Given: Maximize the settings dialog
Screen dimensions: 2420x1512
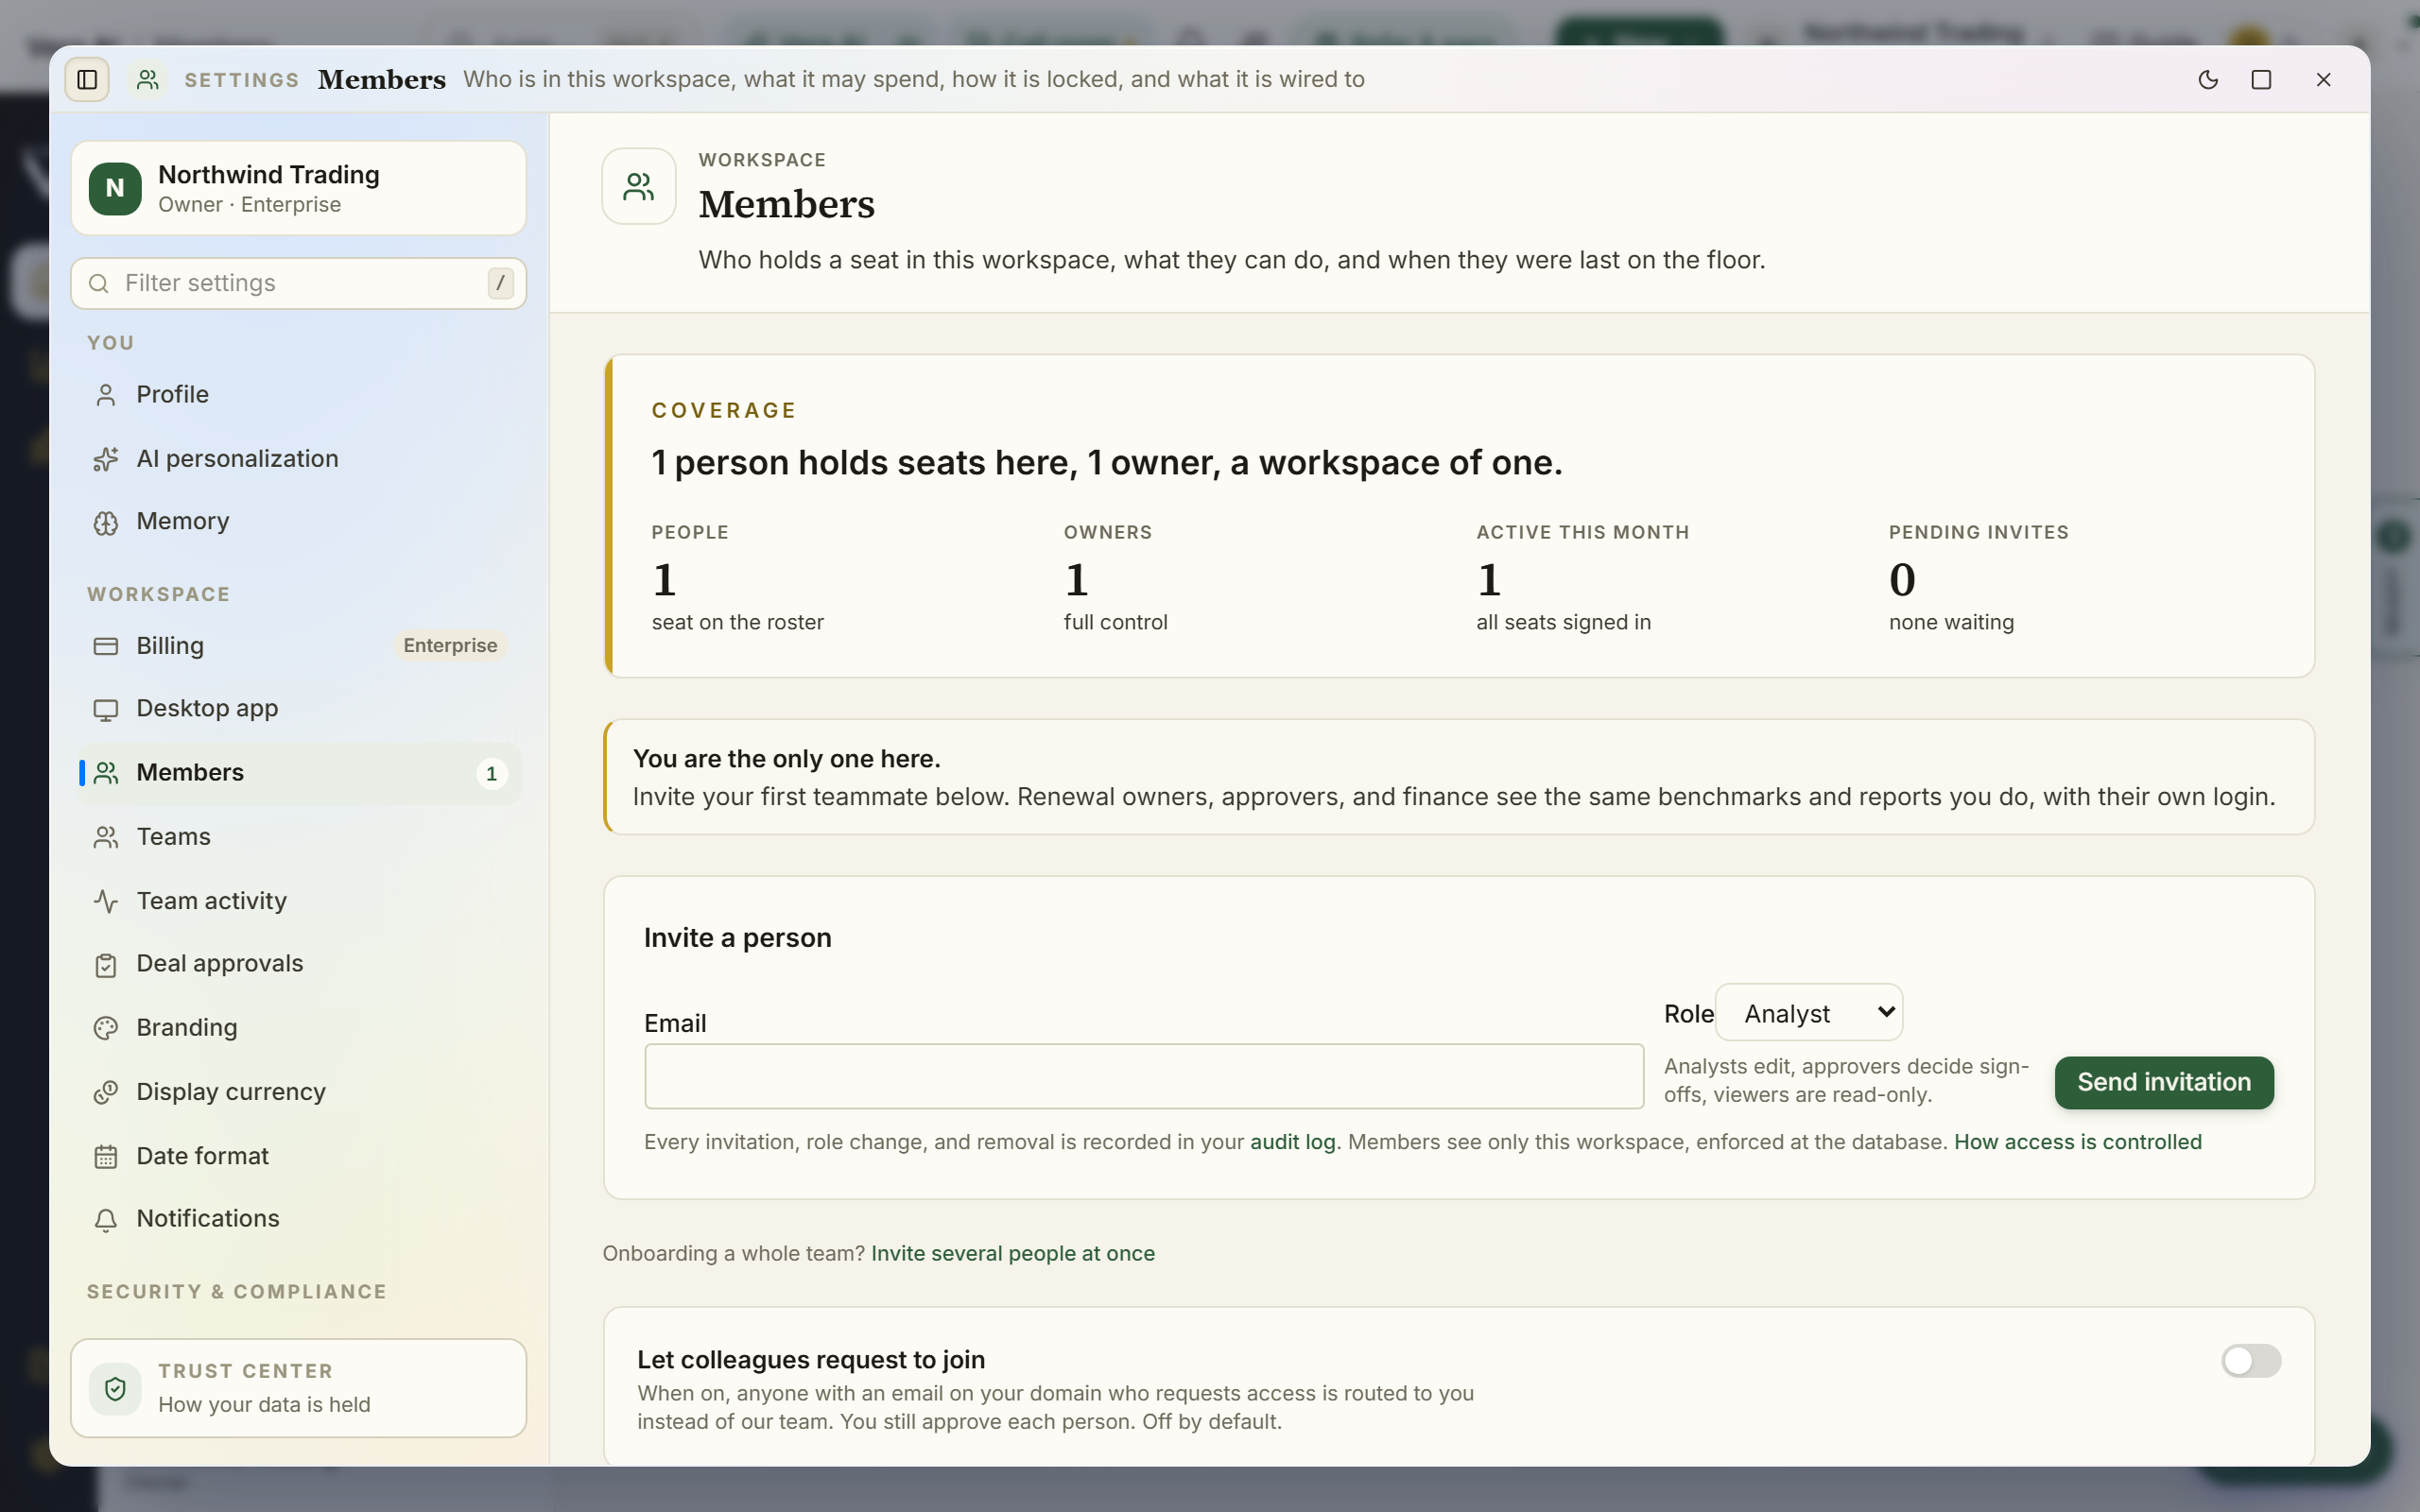Looking at the screenshot, I should click(x=2261, y=79).
